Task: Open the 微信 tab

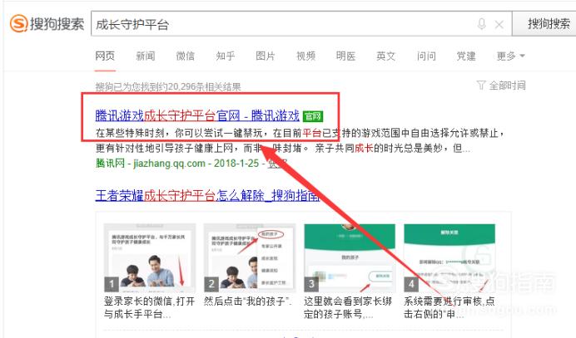Action: point(185,56)
